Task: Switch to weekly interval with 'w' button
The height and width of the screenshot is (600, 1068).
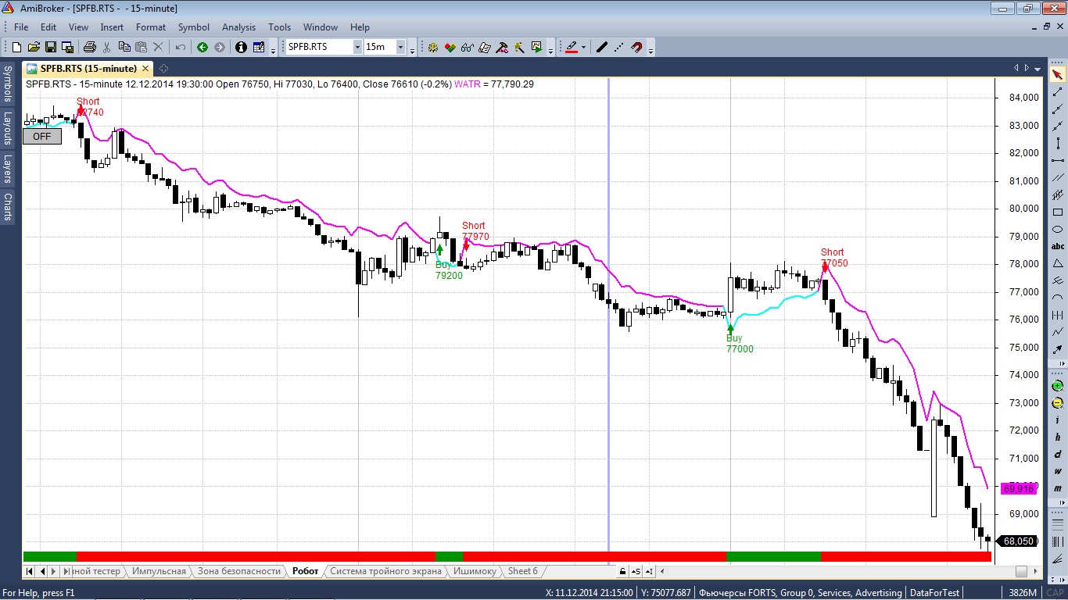Action: point(1058,472)
